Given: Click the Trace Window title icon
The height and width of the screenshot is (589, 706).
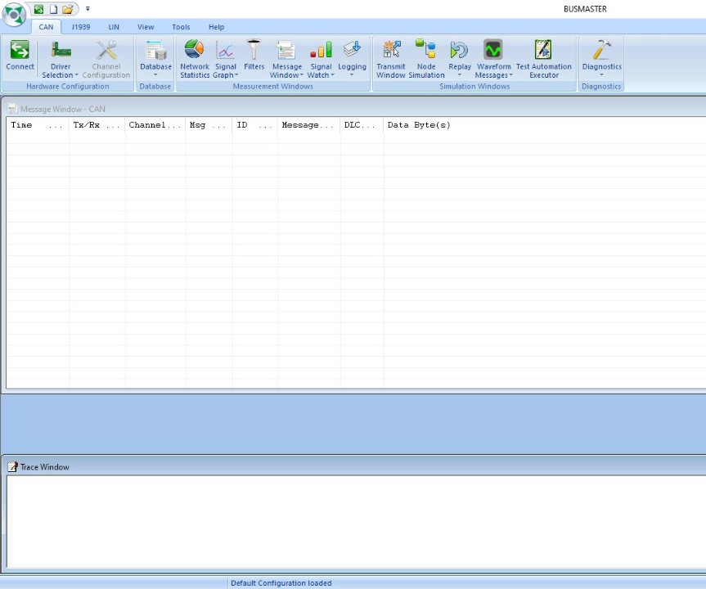Looking at the screenshot, I should (x=12, y=467).
